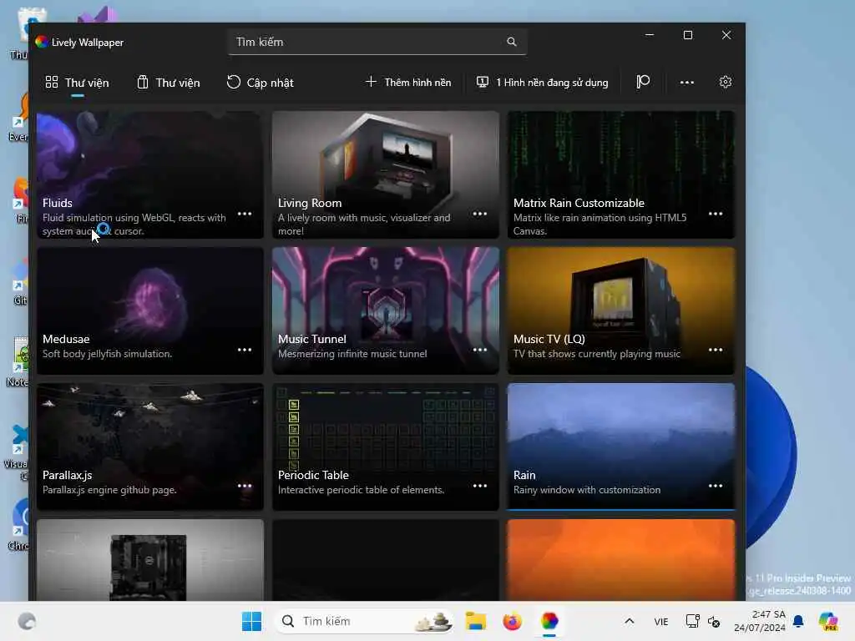
Task: Select the orange wallpaper thumbnail in bottom row
Action: [621, 560]
